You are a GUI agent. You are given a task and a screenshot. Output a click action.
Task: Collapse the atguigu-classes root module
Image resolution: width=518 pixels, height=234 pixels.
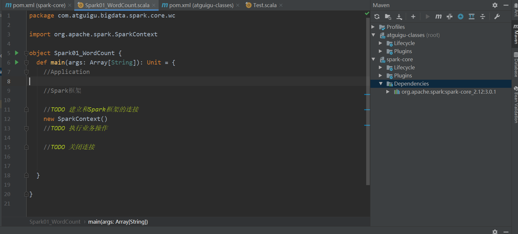pyautogui.click(x=373, y=35)
